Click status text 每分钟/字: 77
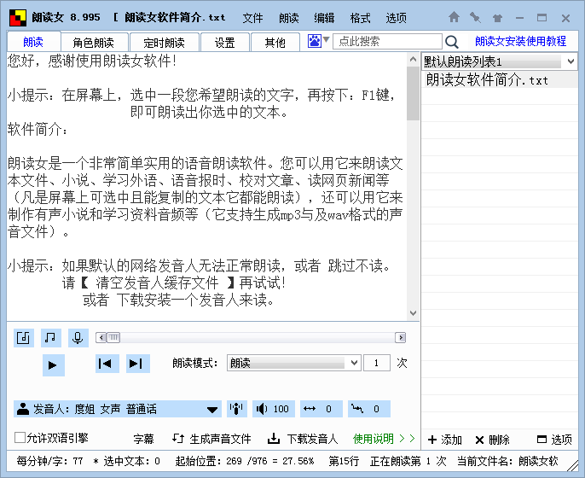This screenshot has width=585, height=478. (x=49, y=461)
